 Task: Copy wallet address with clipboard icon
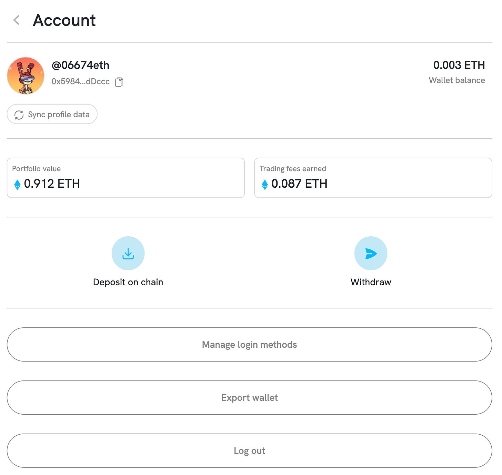(x=119, y=82)
